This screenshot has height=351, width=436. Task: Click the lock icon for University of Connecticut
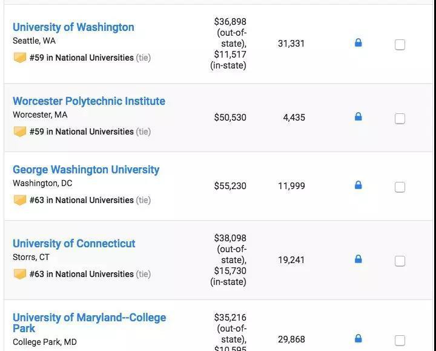click(x=358, y=259)
